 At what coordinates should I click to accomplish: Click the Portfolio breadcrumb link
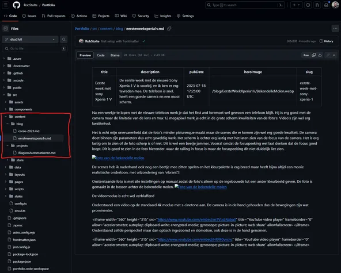[x=82, y=28]
